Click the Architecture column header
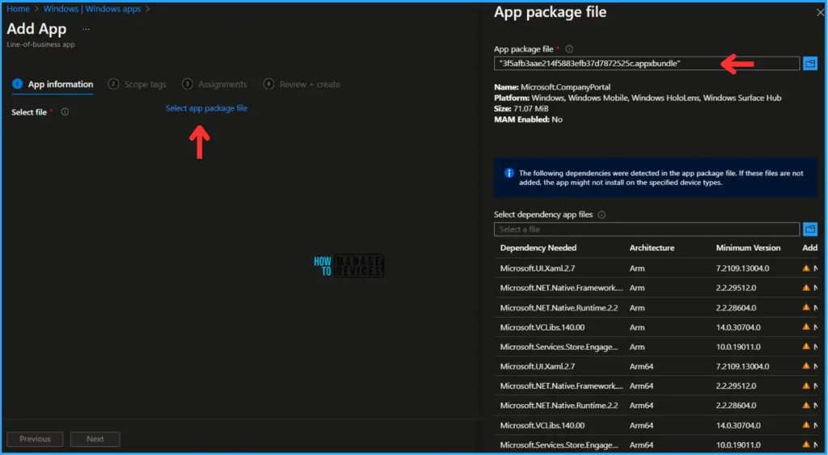This screenshot has height=455, width=828. pyautogui.click(x=652, y=248)
